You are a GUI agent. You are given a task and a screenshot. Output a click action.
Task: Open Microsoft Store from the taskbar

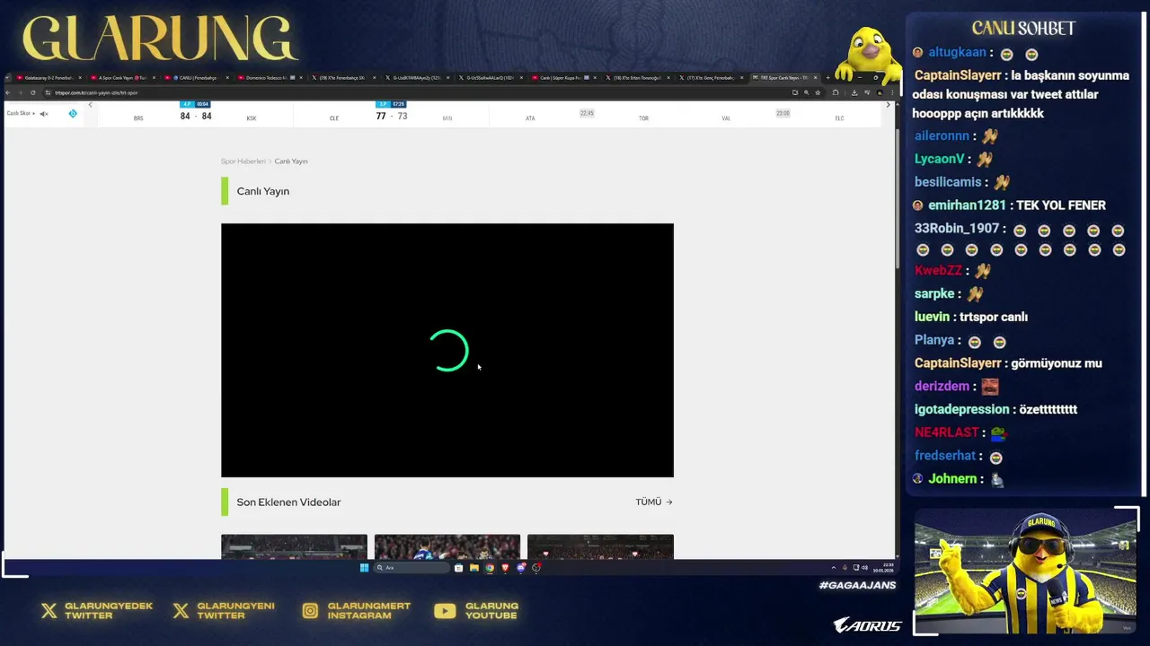point(458,568)
